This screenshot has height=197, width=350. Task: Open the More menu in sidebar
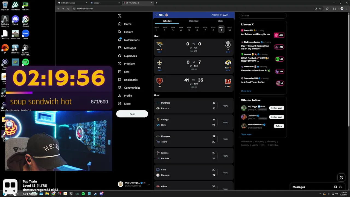[x=124, y=104]
